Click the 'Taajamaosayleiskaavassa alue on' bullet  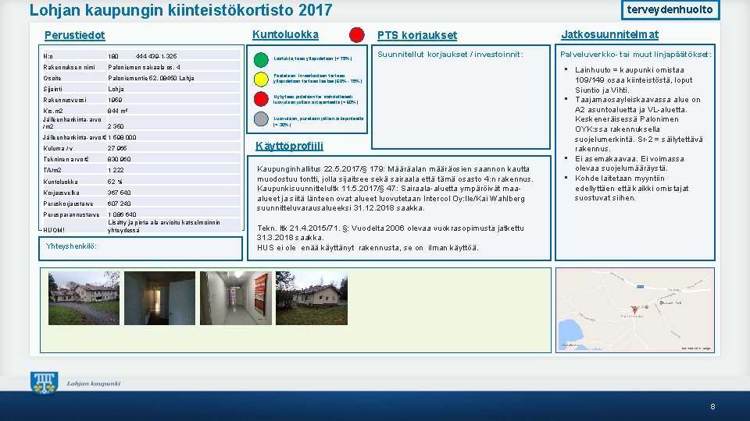click(638, 124)
